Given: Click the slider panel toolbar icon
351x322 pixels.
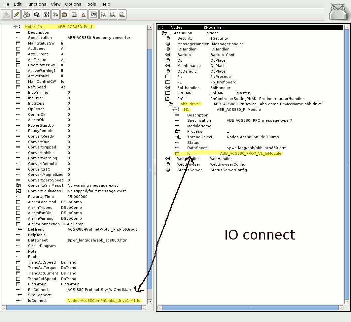Looking at the screenshot, I should pos(93,15).
